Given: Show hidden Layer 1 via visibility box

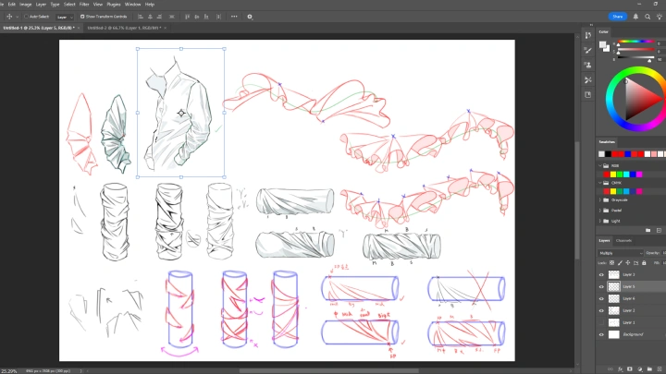Looking at the screenshot, I should coord(601,322).
